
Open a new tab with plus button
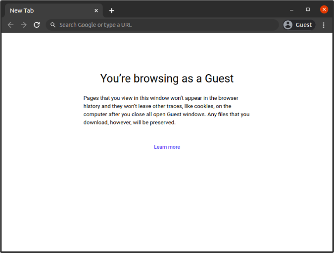coord(112,10)
